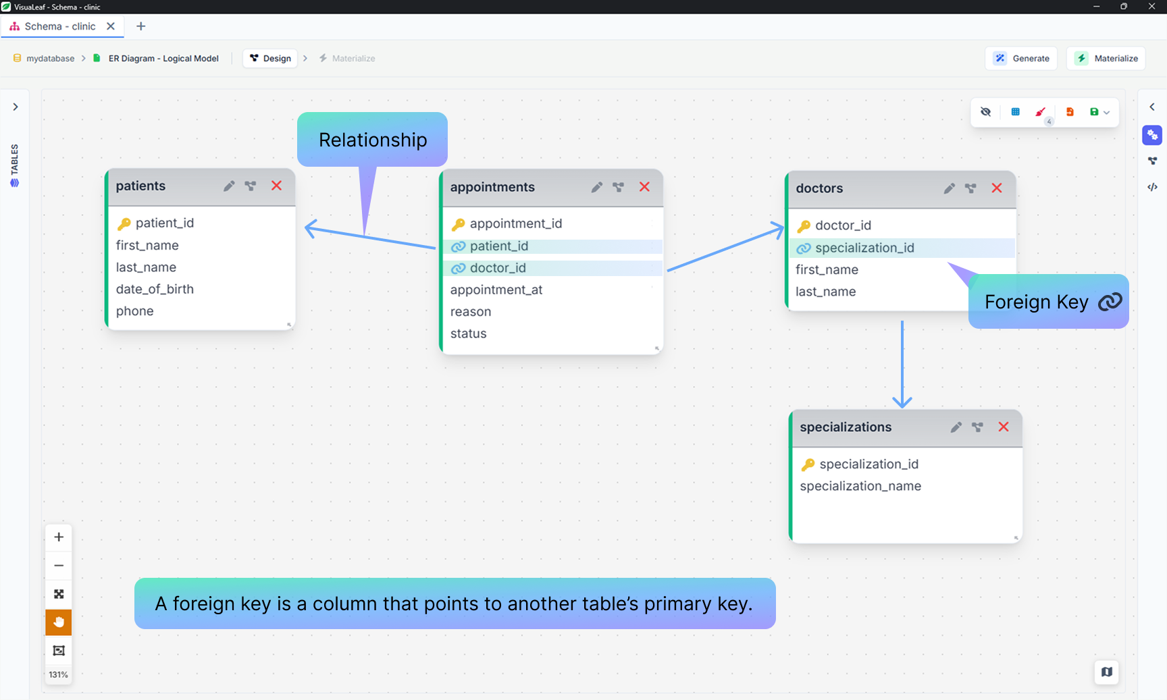Edit the appointments table with pencil icon
Viewport: 1167px width, 700px height.
tap(596, 187)
